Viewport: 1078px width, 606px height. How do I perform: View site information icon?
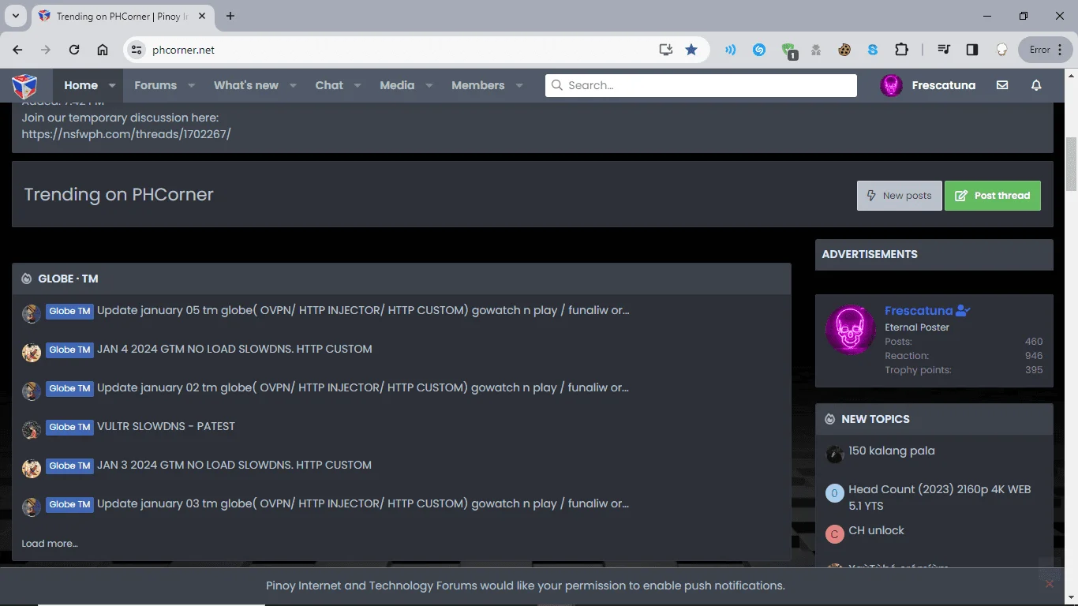tap(137, 50)
